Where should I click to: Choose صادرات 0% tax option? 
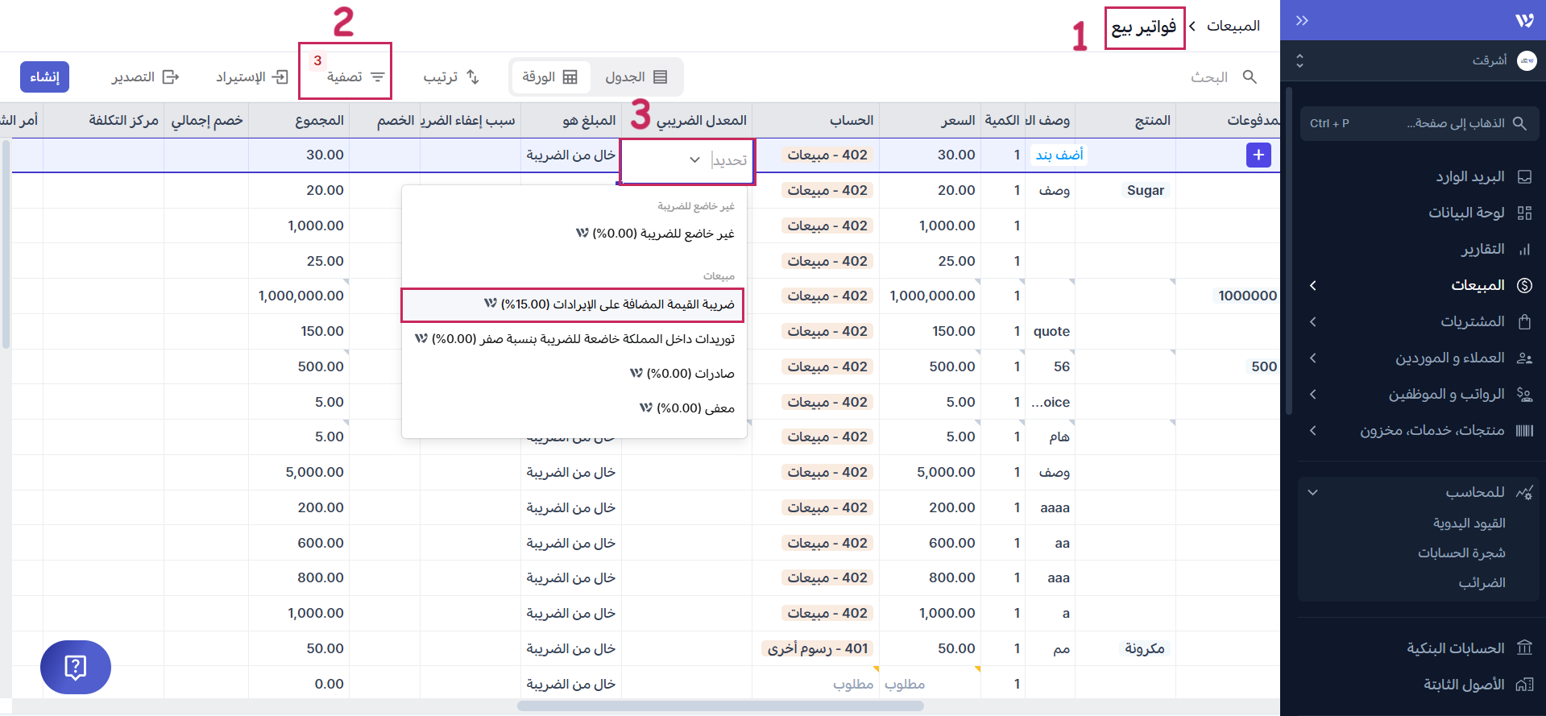pos(682,374)
